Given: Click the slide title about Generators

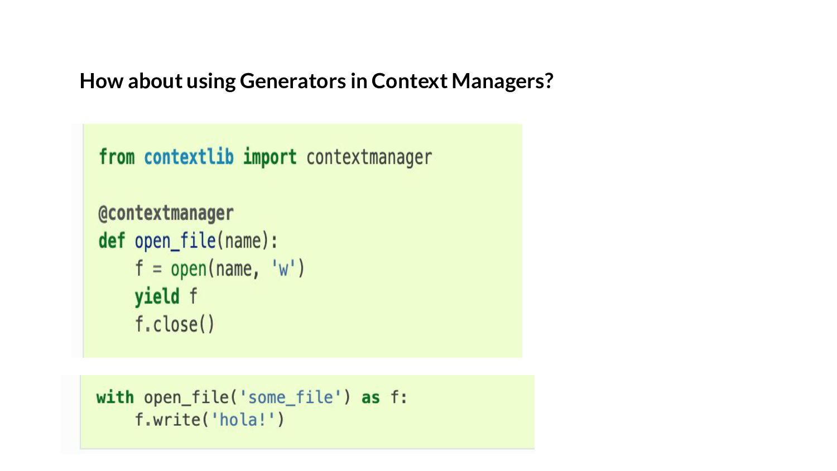Looking at the screenshot, I should point(316,81).
